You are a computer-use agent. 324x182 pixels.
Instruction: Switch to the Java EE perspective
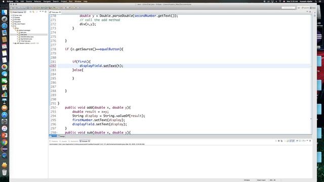pos(305,8)
